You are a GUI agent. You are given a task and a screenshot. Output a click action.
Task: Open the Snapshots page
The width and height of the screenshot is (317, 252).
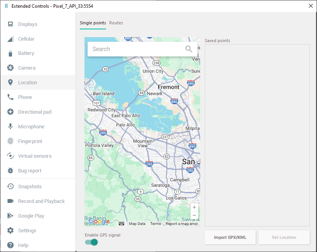coord(38,186)
